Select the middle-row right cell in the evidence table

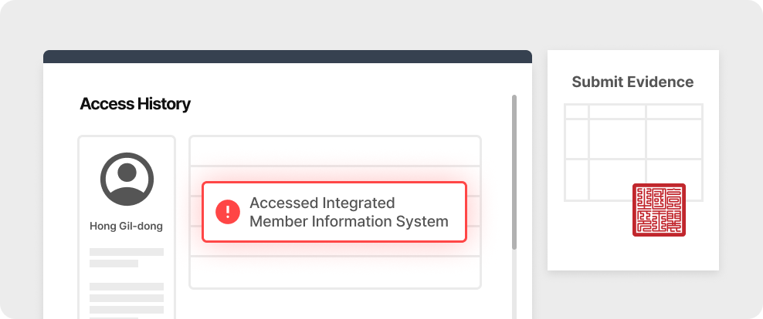tap(674, 139)
